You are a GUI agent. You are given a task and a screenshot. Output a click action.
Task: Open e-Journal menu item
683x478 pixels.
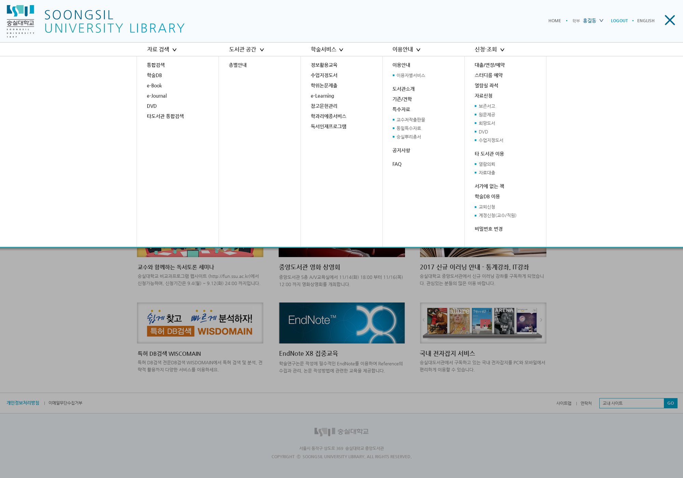click(157, 96)
